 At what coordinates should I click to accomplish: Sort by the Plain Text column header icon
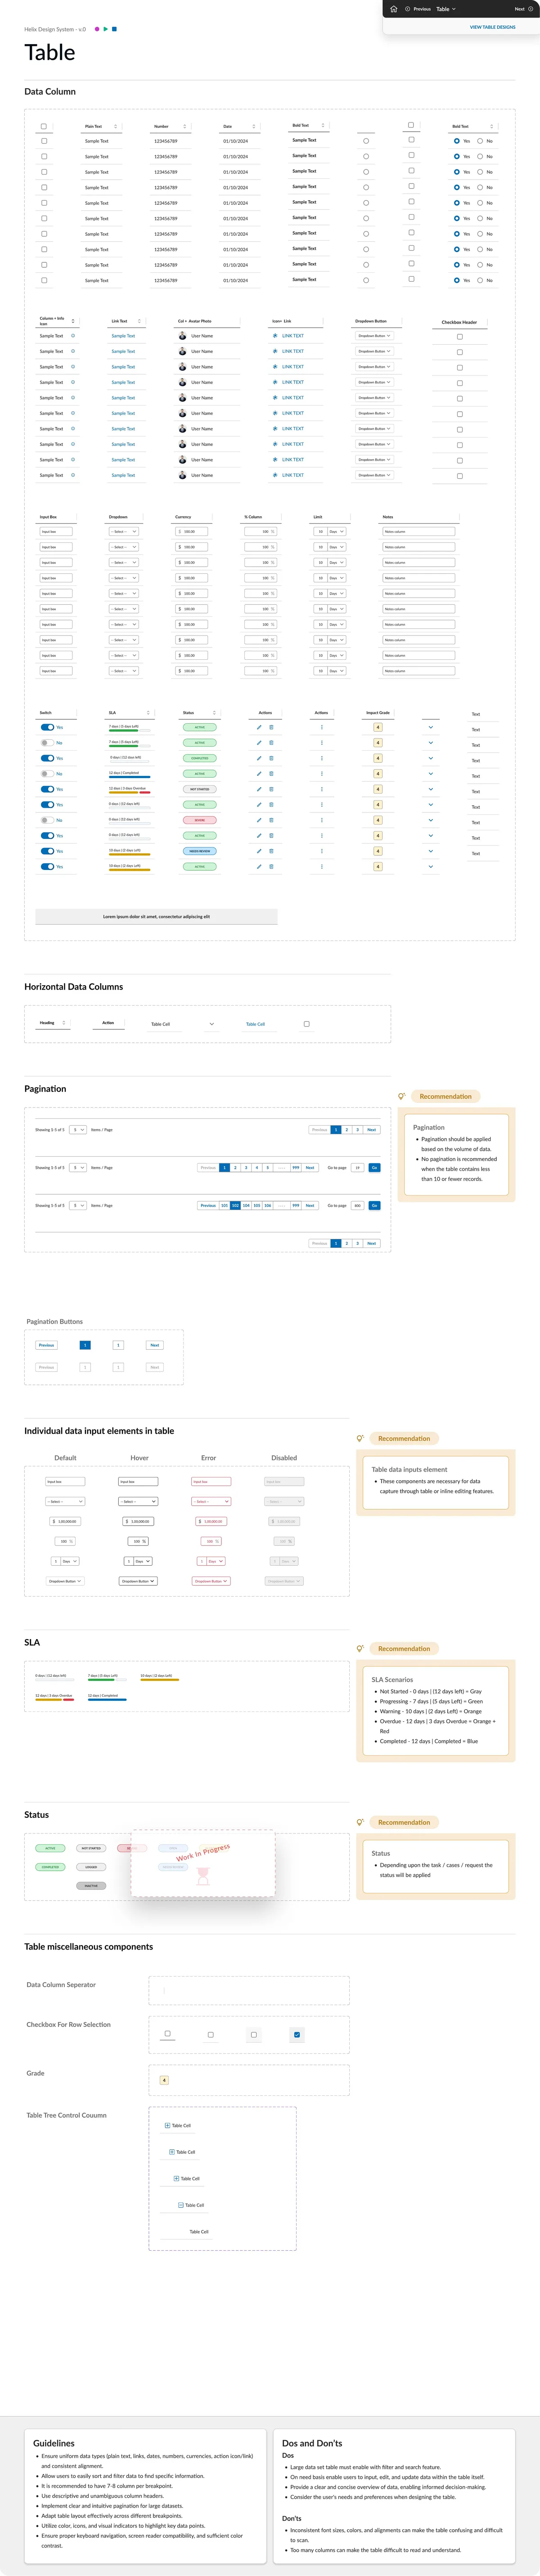[x=116, y=127]
